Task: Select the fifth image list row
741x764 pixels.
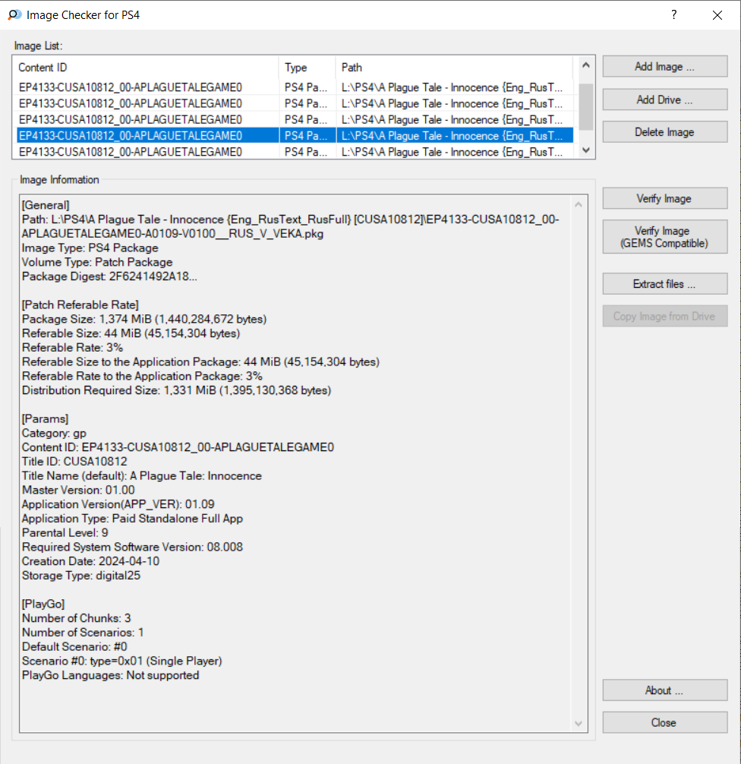Action: click(x=295, y=152)
